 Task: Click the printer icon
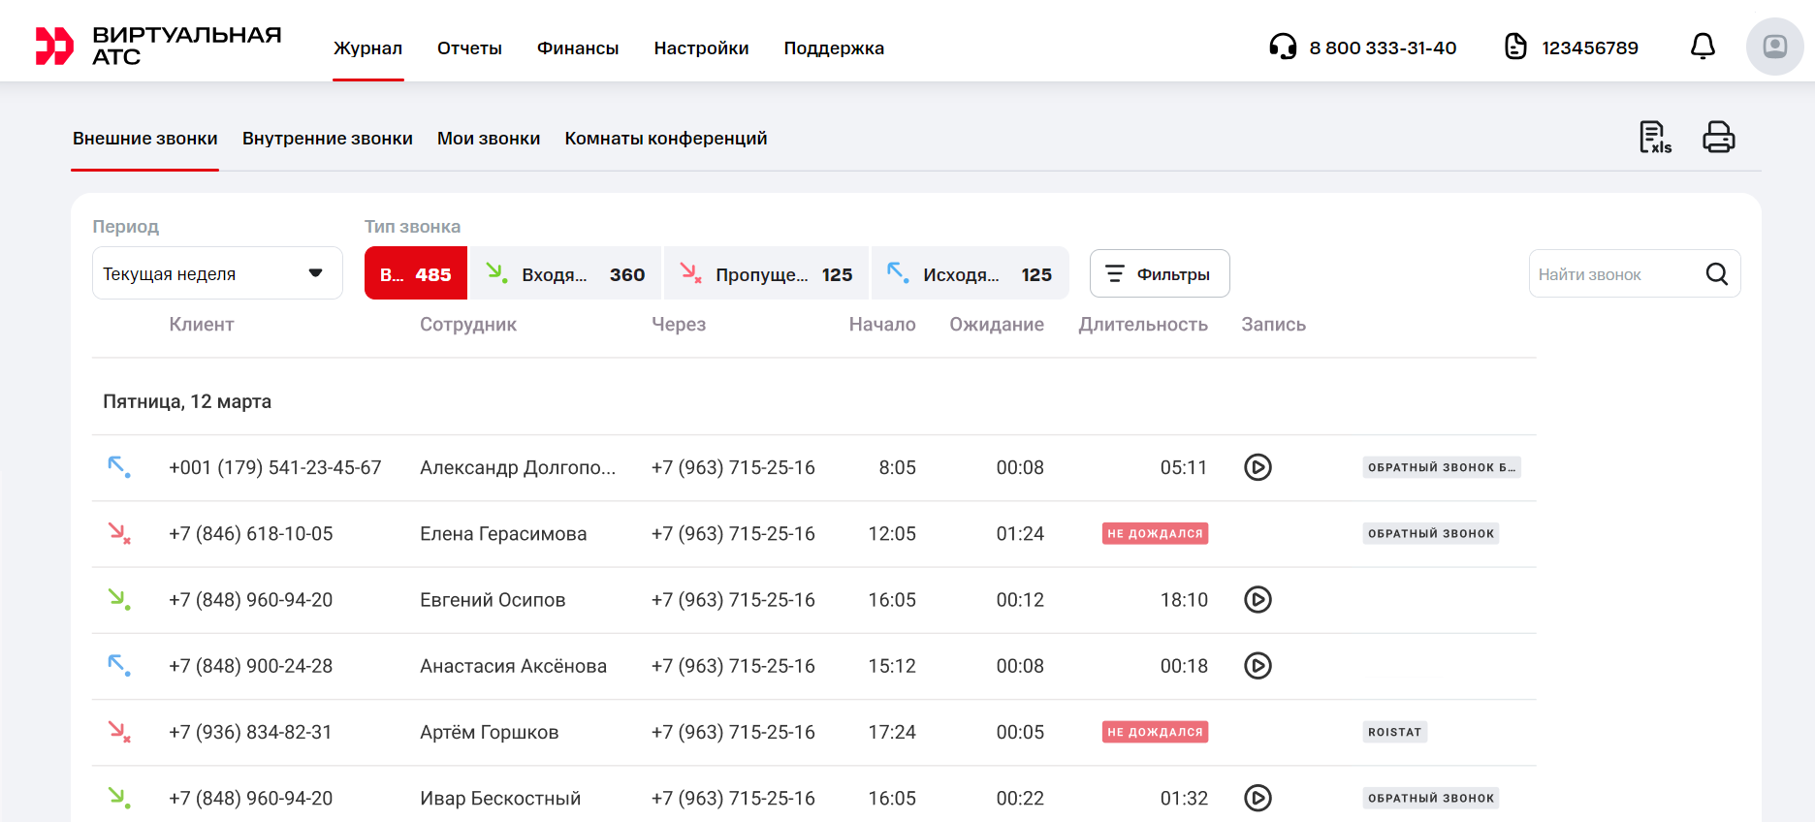tap(1718, 138)
